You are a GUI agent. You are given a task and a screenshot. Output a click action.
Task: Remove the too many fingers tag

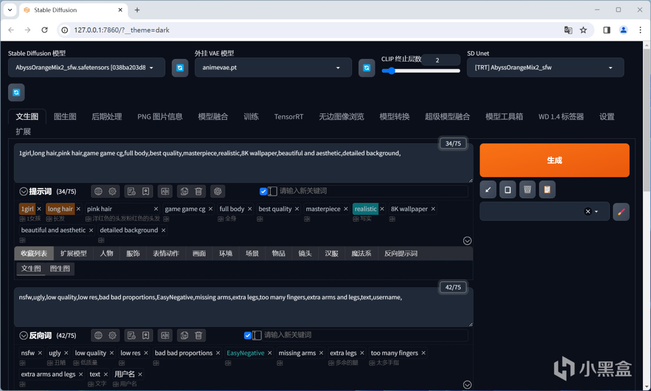pyautogui.click(x=423, y=353)
